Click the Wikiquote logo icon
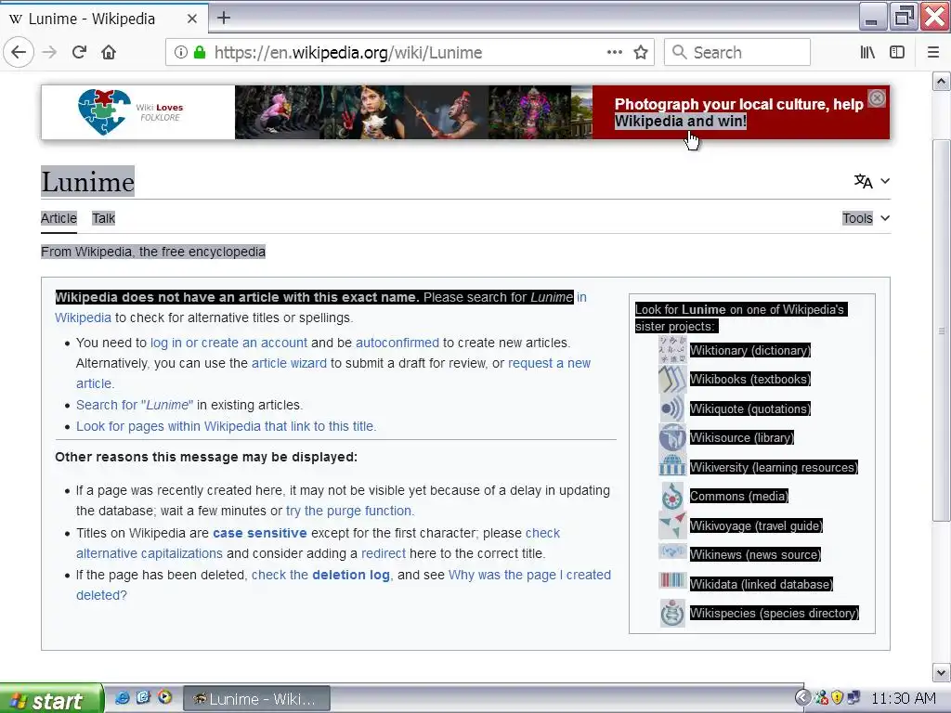This screenshot has height=713, width=951. [672, 408]
